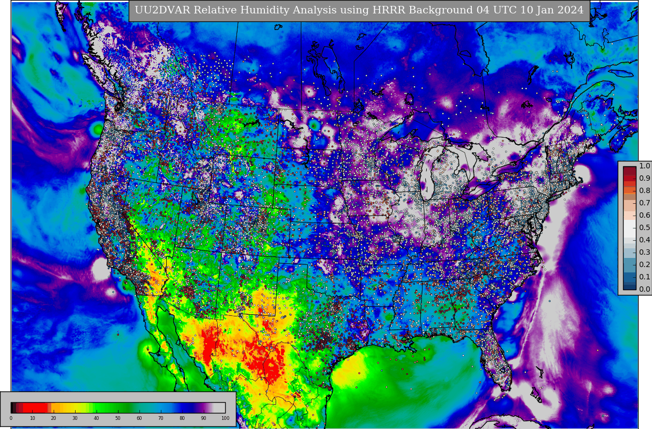The height and width of the screenshot is (429, 652).
Task: Click the 0.1 label on the right legend
Action: [x=644, y=277]
